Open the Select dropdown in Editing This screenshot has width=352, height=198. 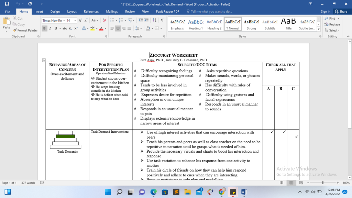[332, 30]
